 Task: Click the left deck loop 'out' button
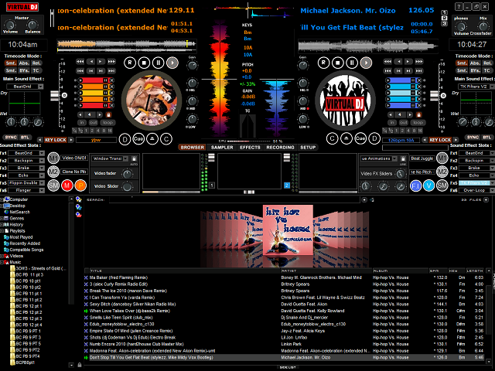coord(93,122)
